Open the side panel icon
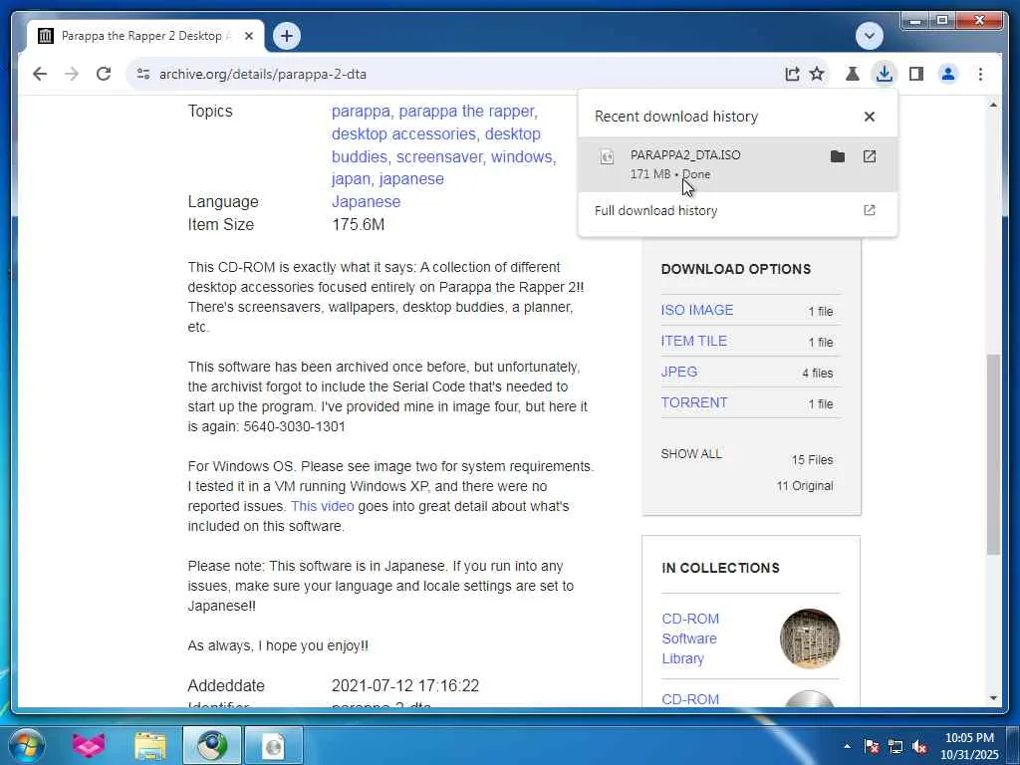 pos(916,74)
